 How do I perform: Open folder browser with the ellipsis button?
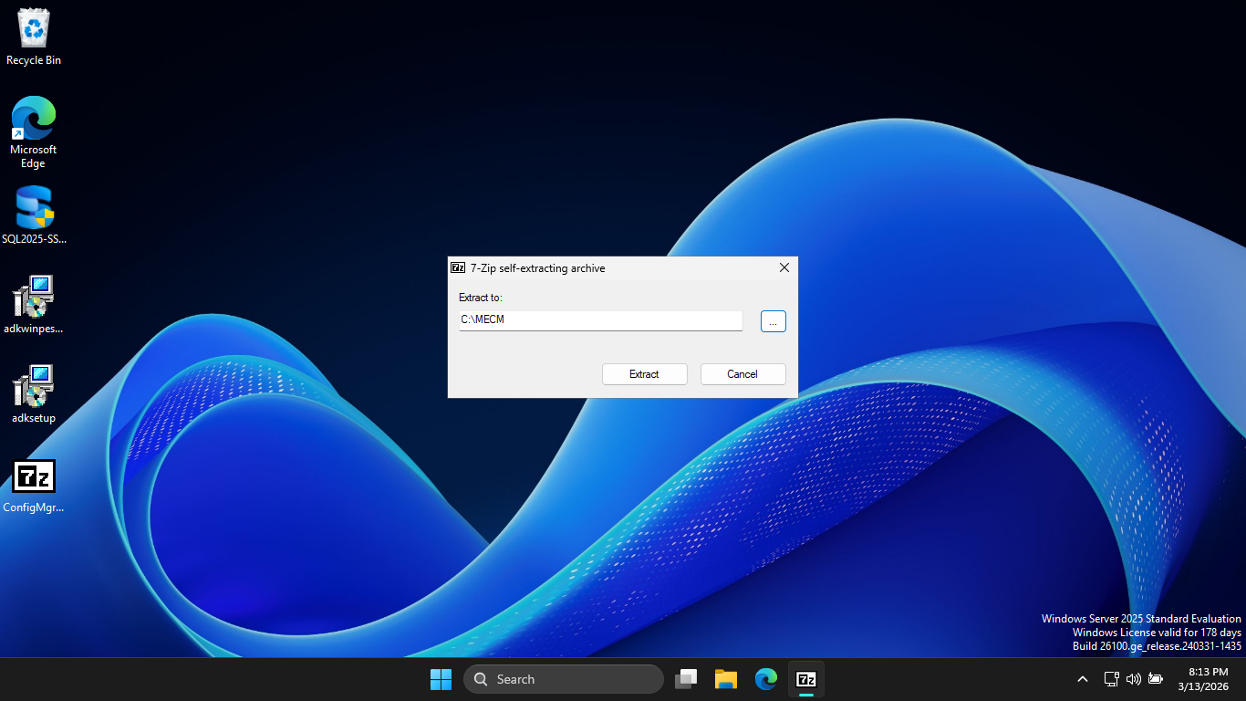[773, 321]
